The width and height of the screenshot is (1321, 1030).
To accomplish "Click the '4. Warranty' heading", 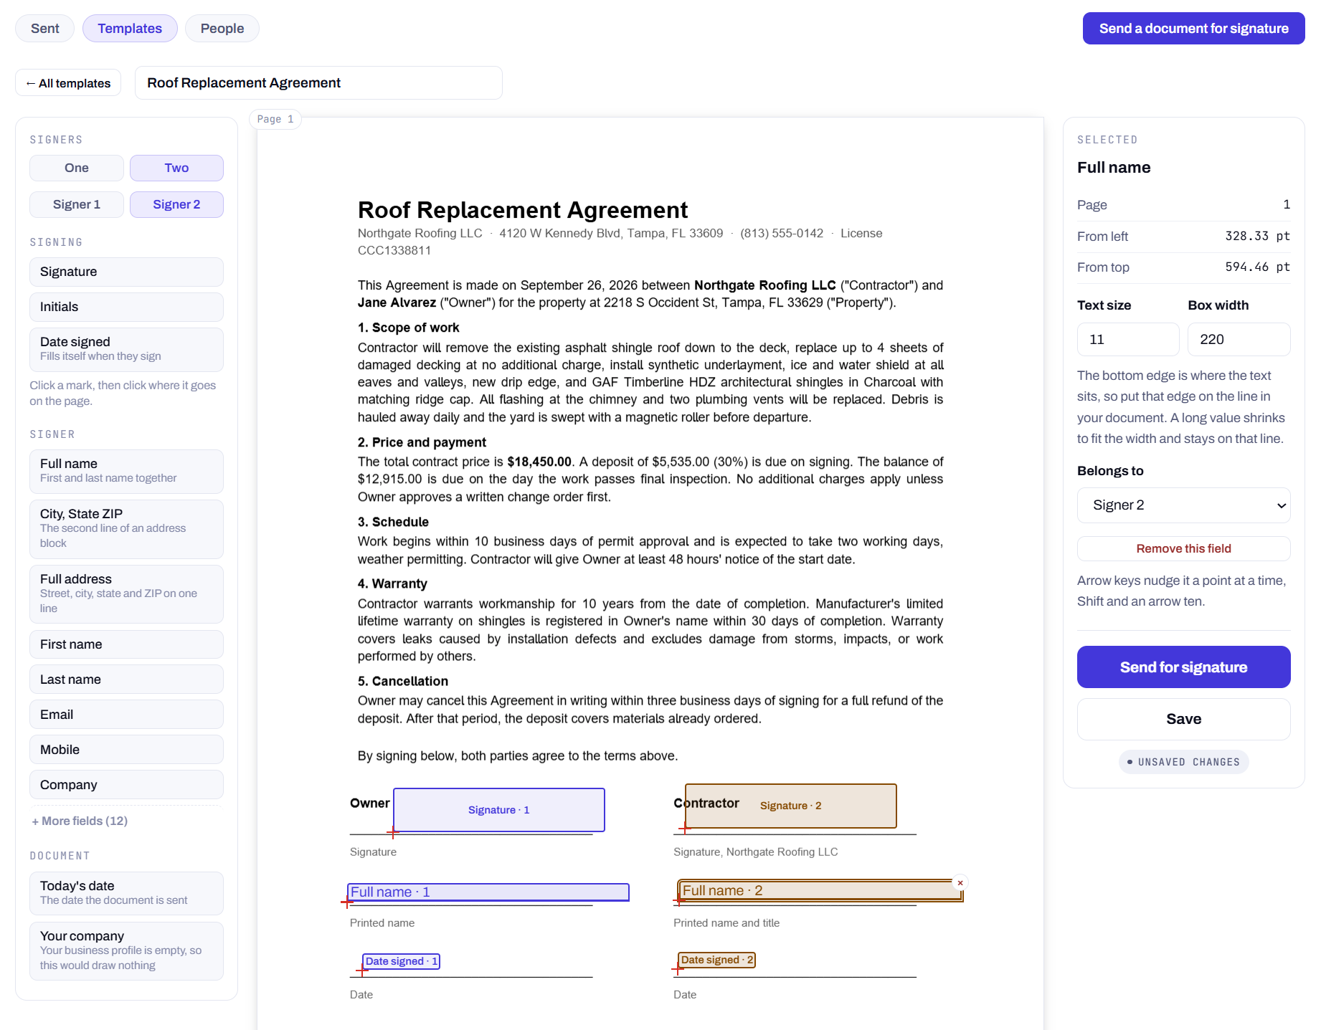I will (x=392, y=583).
